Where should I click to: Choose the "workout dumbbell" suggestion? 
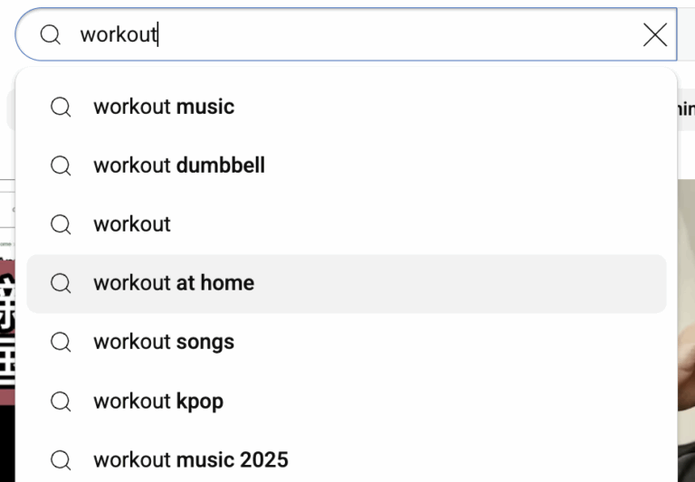[179, 165]
